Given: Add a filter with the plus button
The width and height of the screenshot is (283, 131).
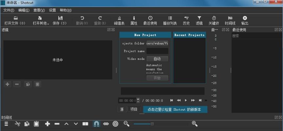Looking at the screenshot, I should [x=8, y=84].
